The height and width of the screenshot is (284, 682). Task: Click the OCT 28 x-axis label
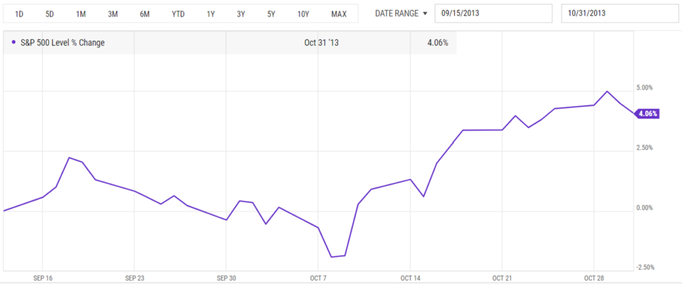594,277
